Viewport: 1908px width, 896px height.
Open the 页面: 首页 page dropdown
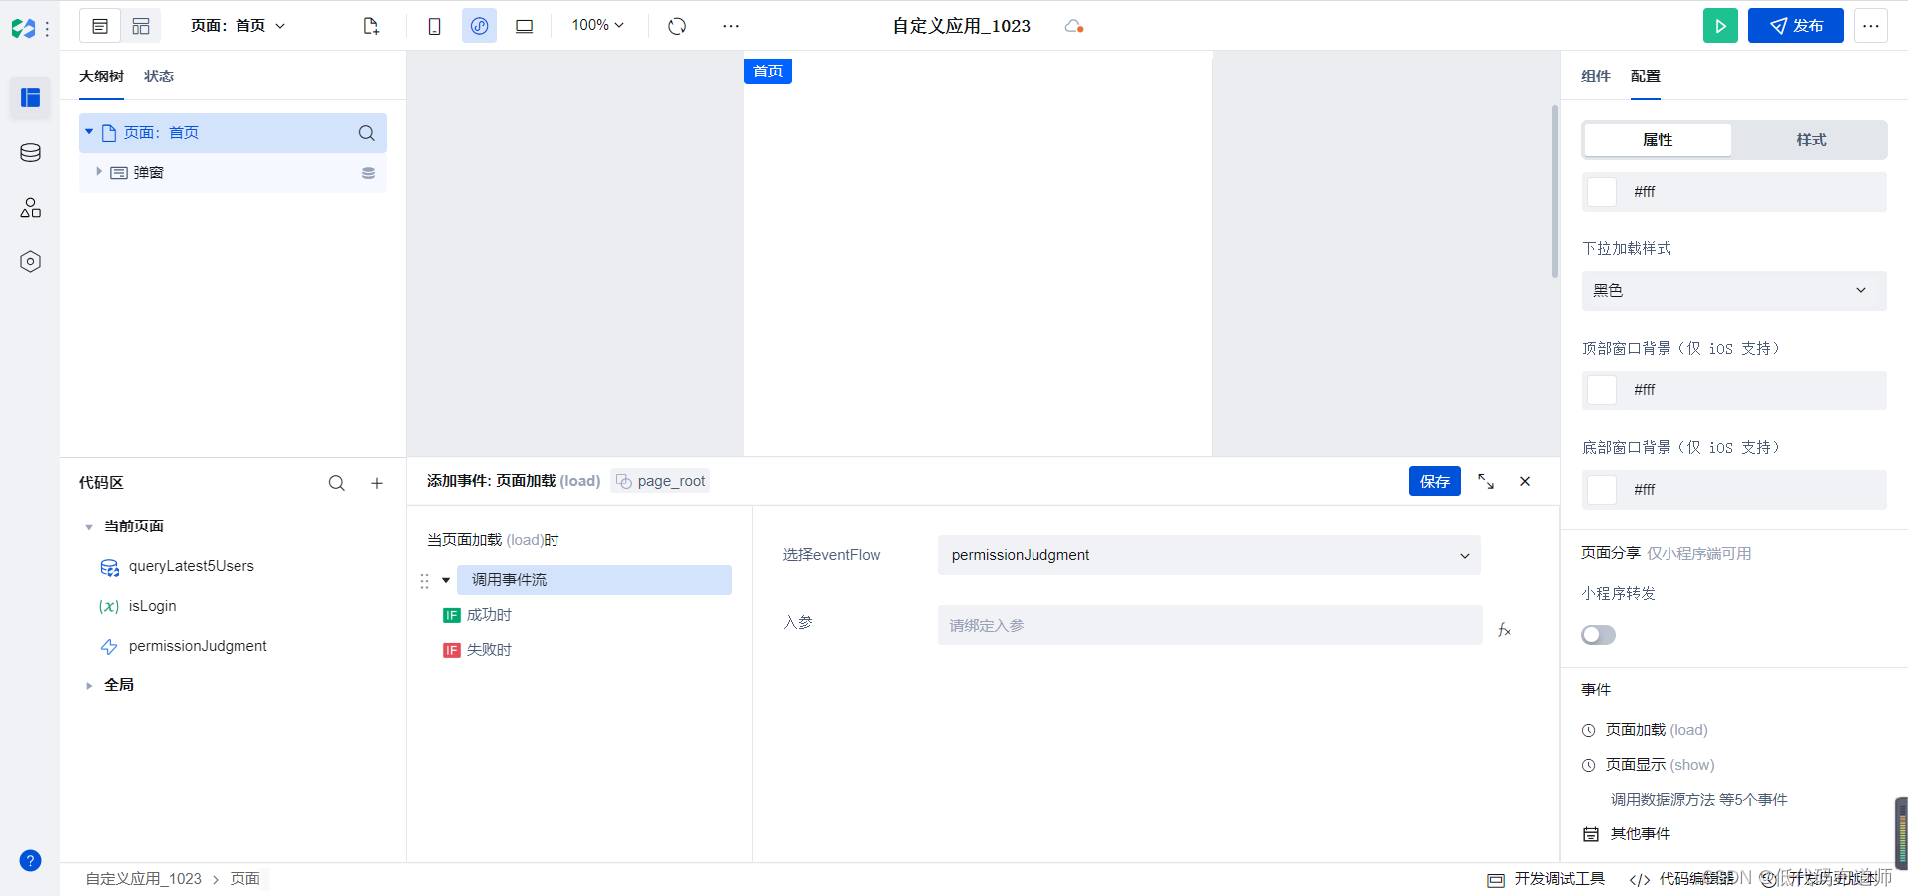point(238,26)
